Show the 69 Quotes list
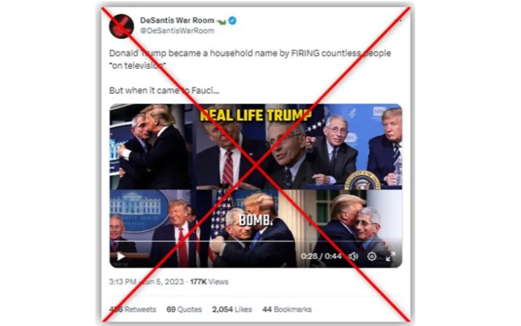Screen dimensions: 521x326 point(184,310)
